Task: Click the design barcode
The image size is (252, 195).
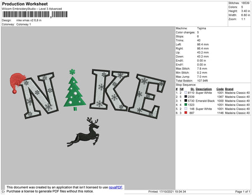Action: point(35,14)
